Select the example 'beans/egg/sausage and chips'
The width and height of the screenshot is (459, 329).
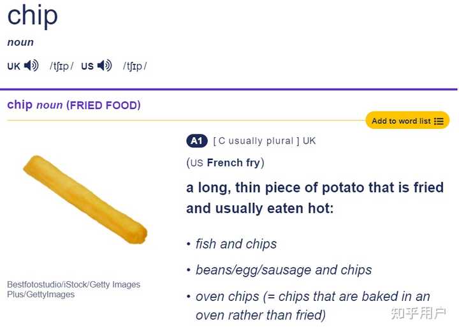(284, 270)
